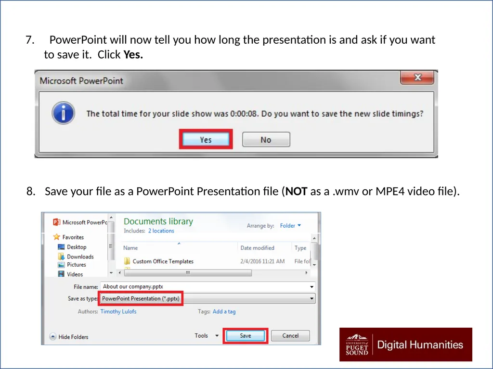The height and width of the screenshot is (369, 493).
Task: Click the Favorites star icon
Action: tap(57, 237)
